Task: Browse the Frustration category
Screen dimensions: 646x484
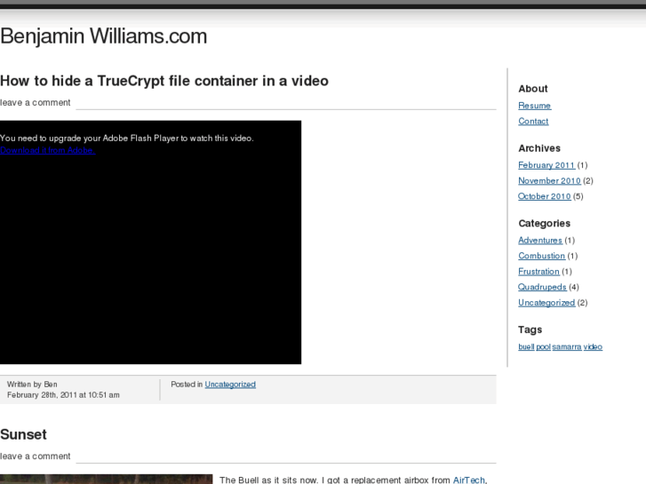Action: point(538,272)
